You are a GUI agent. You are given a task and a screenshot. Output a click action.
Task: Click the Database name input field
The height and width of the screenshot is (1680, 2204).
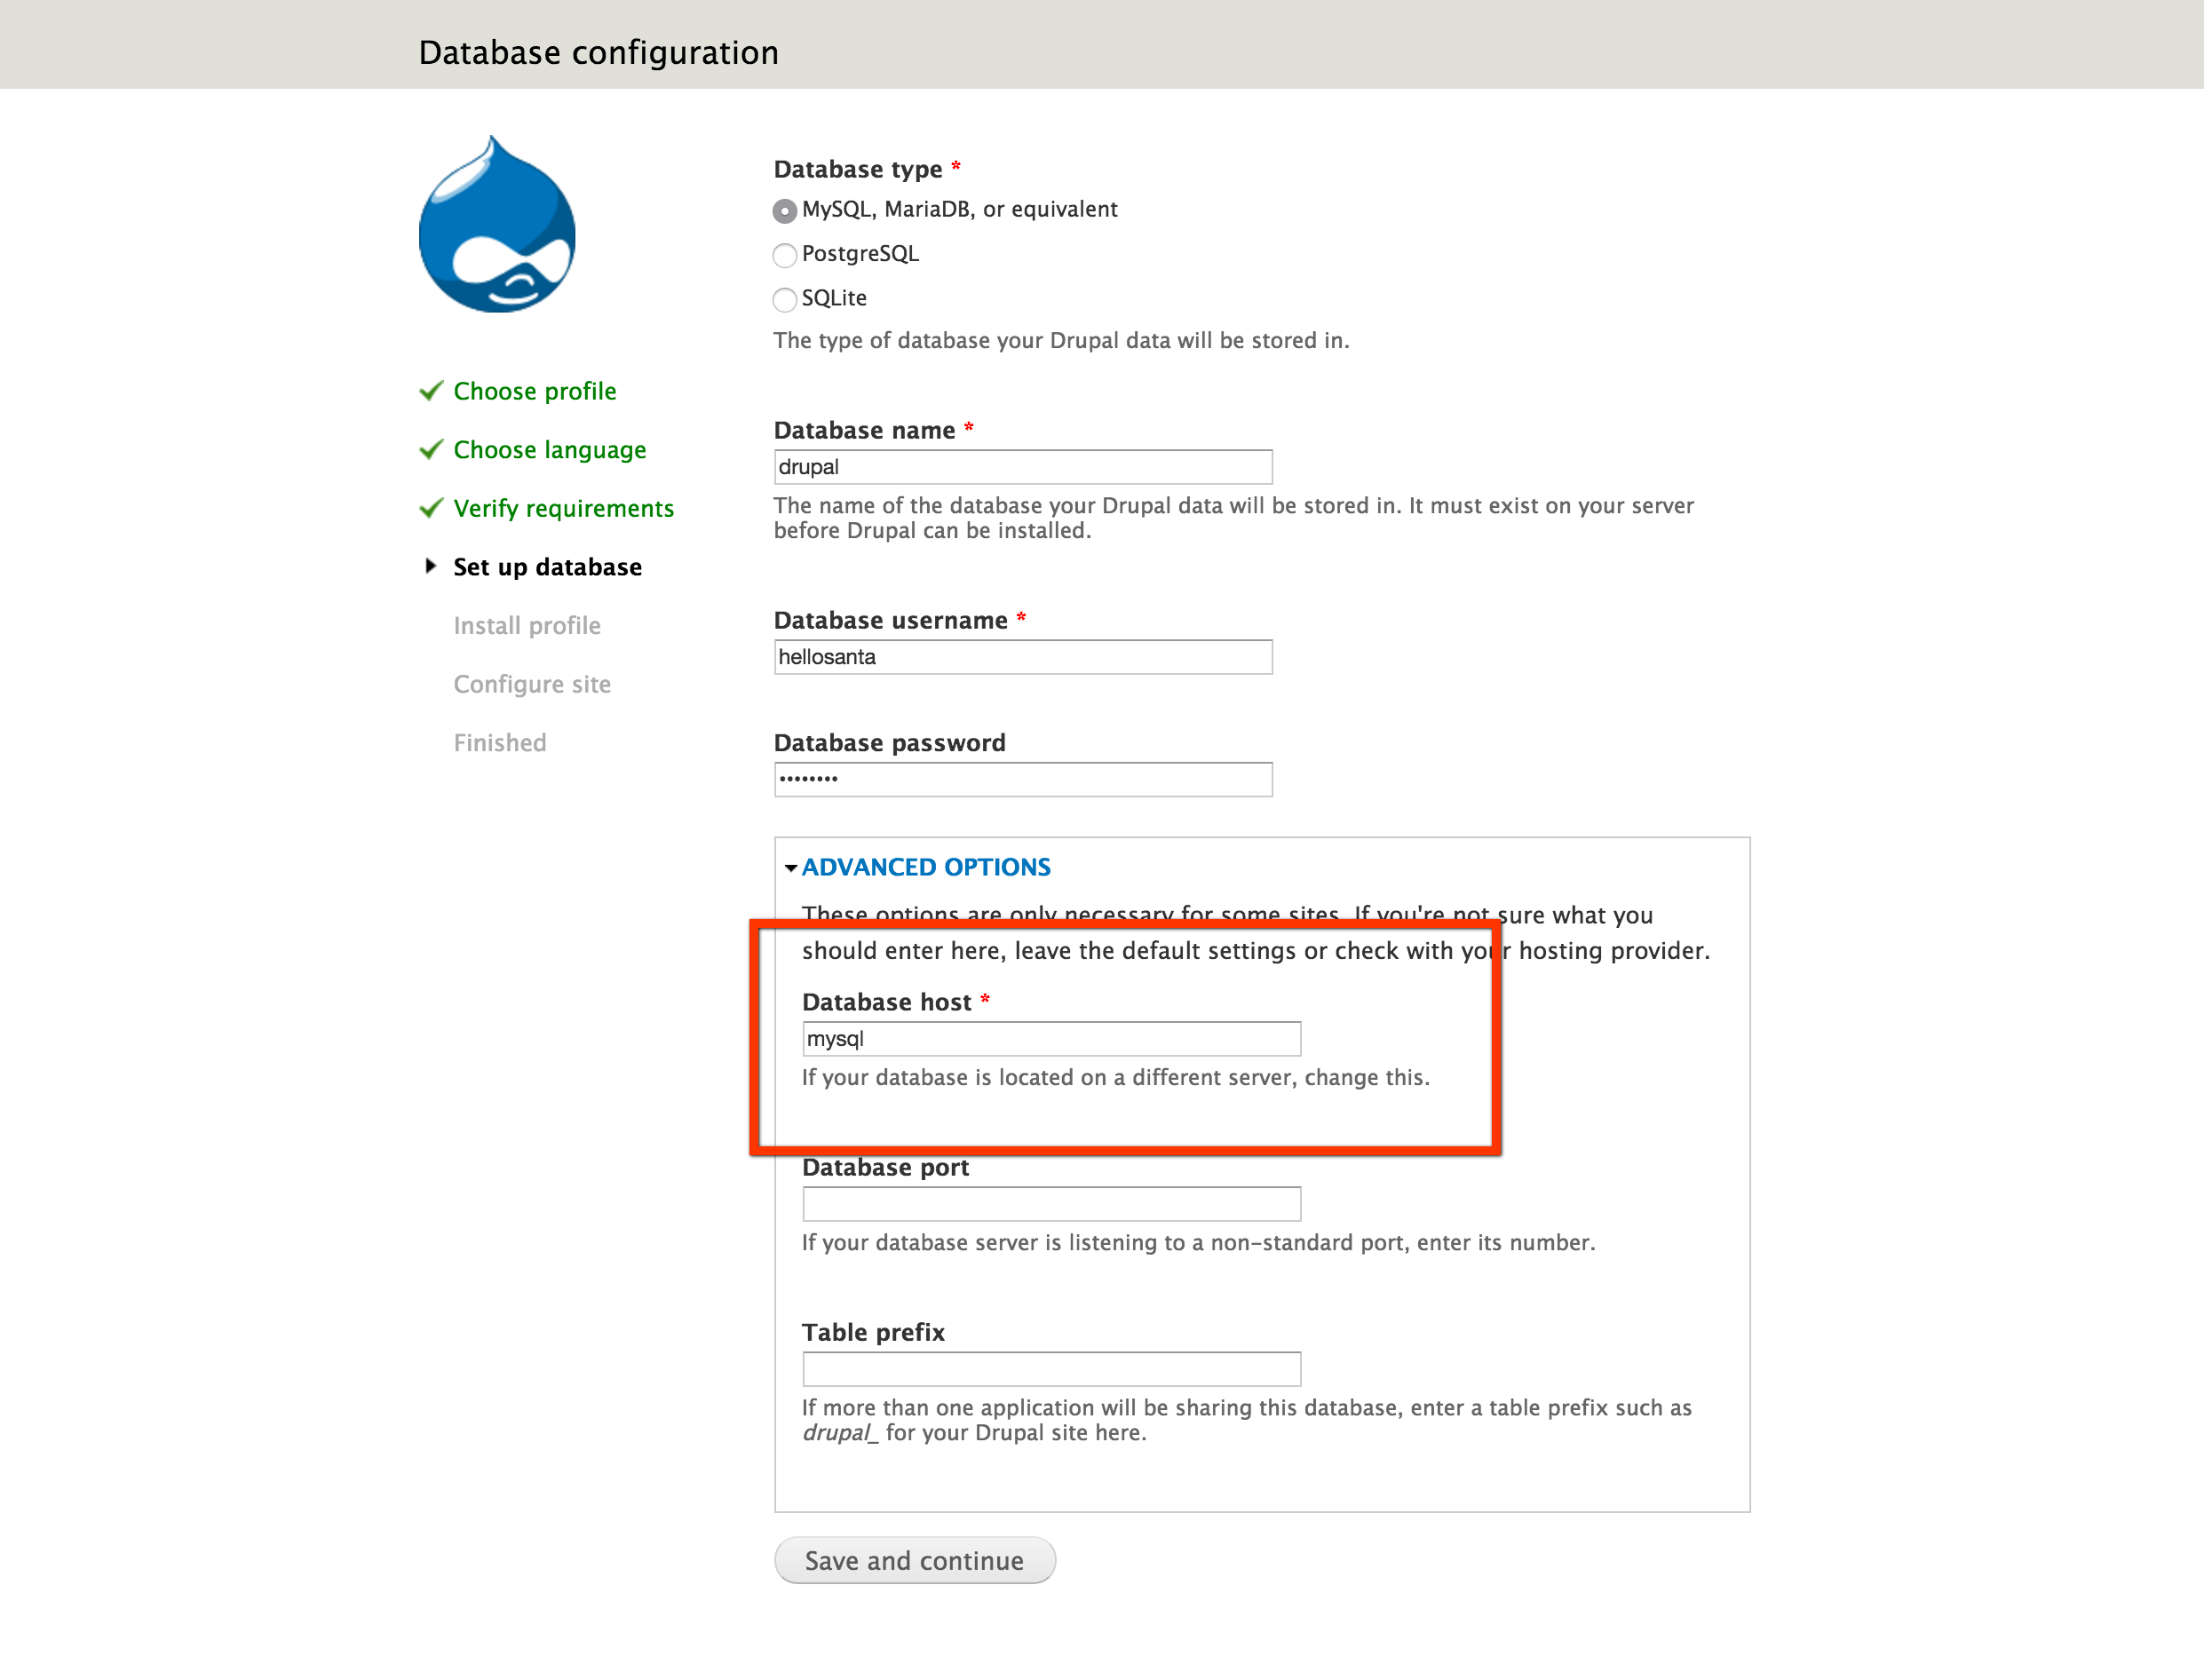coord(1023,467)
